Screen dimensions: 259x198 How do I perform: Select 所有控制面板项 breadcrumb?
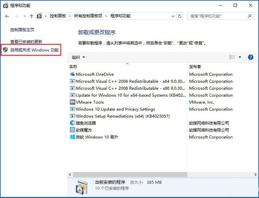pos(88,16)
